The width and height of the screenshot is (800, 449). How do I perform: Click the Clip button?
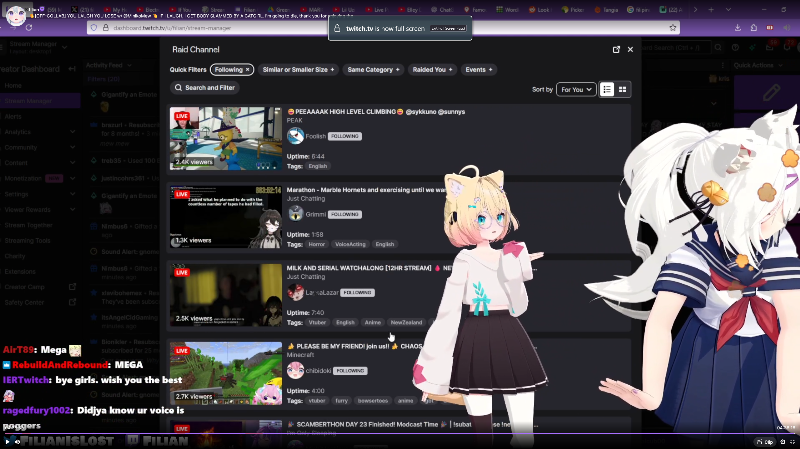765,442
